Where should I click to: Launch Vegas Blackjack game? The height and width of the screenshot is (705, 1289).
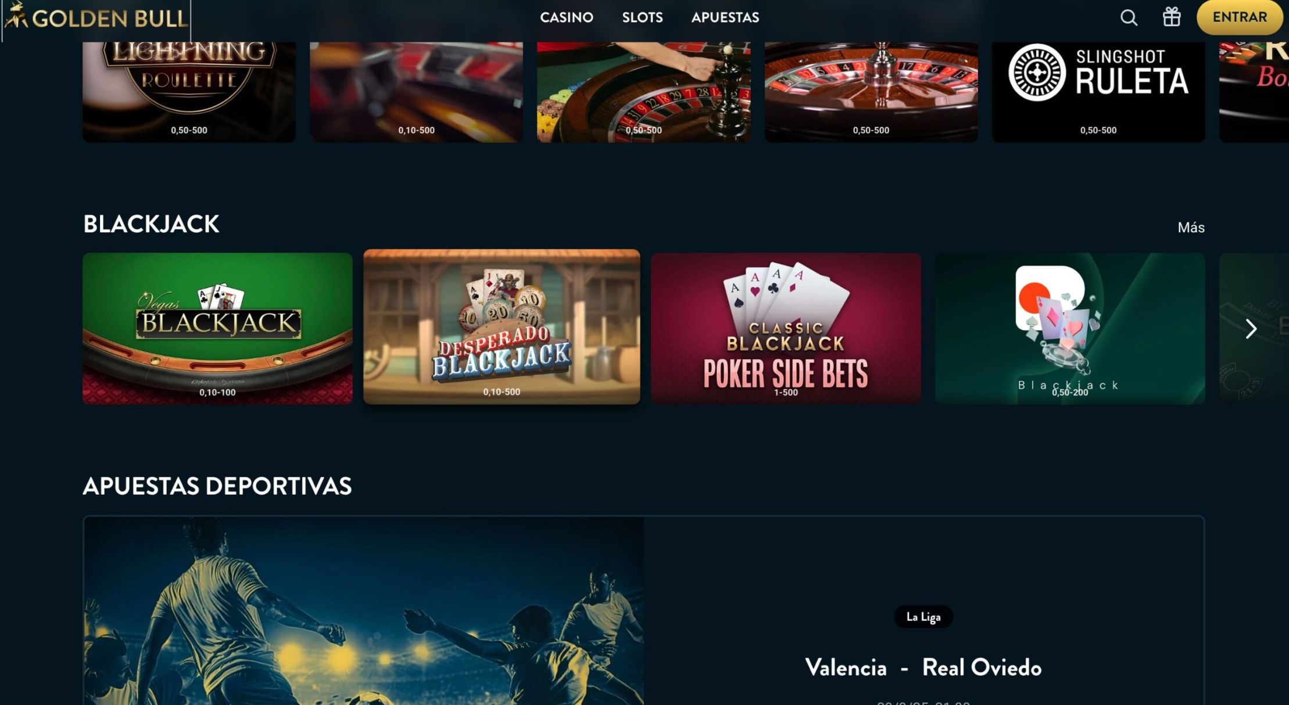(x=217, y=328)
